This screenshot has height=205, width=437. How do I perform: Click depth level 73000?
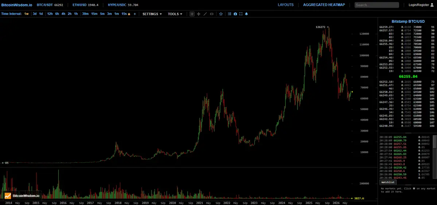417,27
